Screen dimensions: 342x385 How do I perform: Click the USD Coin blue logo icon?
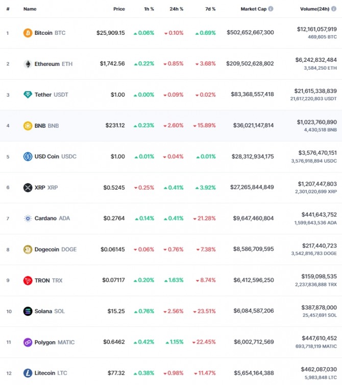(x=28, y=156)
